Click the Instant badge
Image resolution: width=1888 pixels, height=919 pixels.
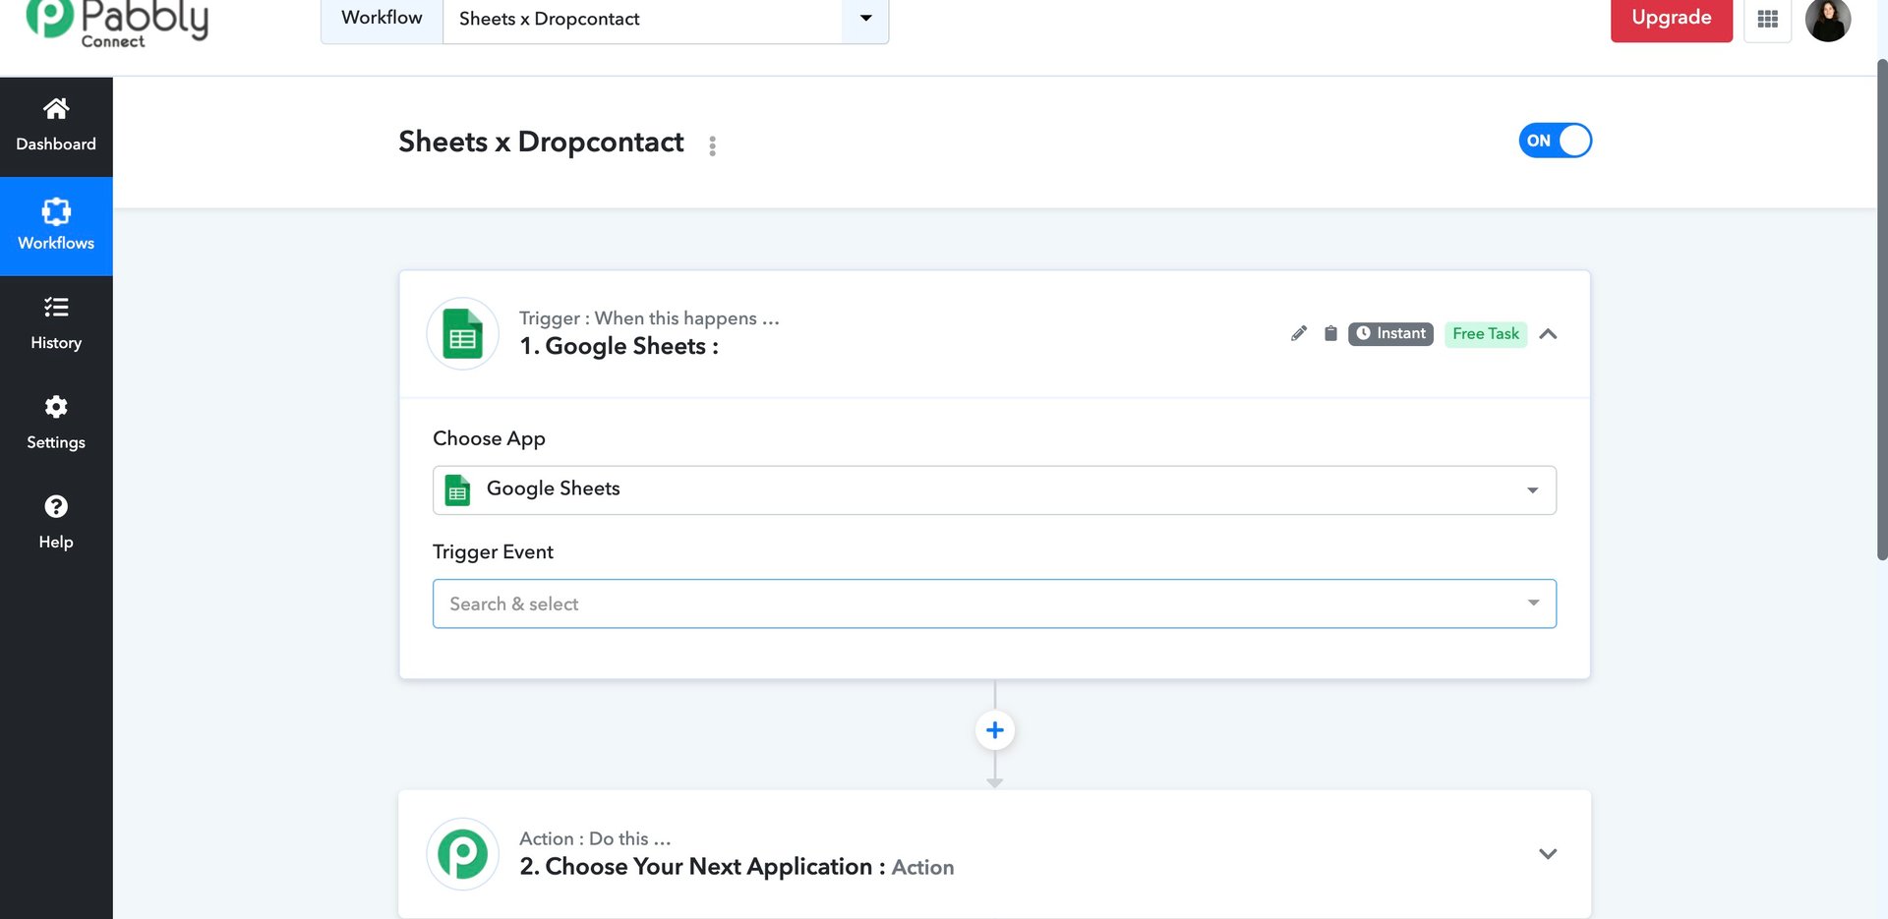pos(1390,334)
